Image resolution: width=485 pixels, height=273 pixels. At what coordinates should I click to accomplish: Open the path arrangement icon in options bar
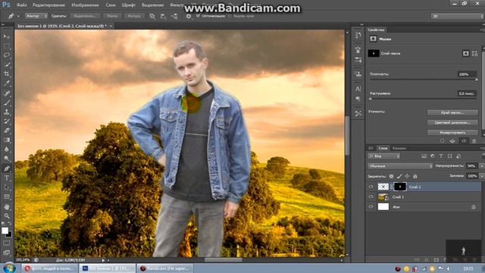coord(174,16)
